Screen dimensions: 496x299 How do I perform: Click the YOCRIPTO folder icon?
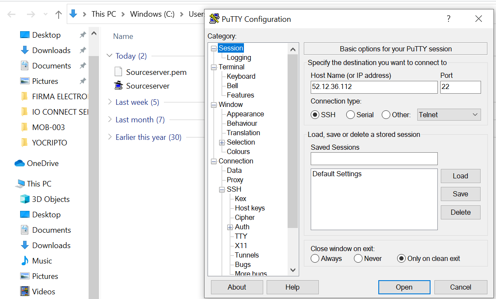[x=24, y=142]
